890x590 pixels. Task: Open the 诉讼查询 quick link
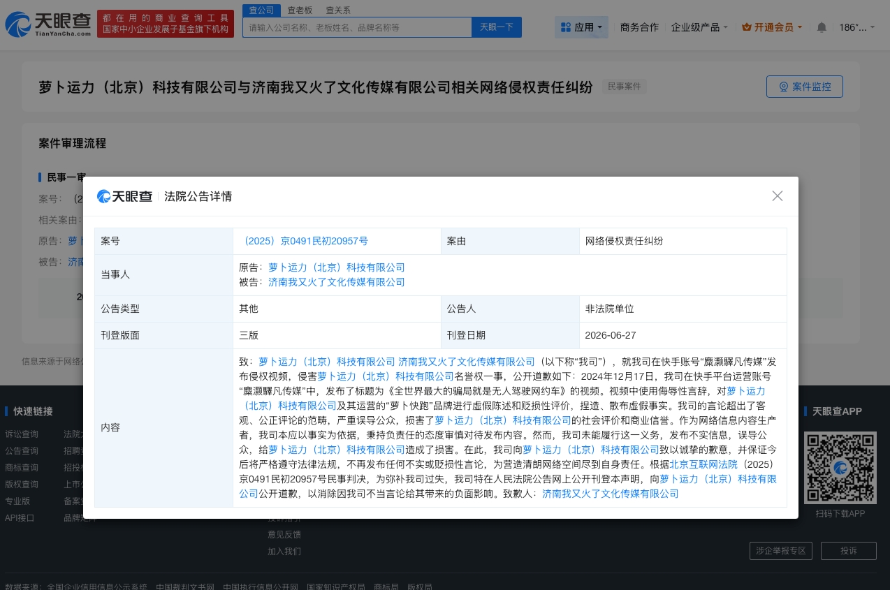tap(22, 434)
